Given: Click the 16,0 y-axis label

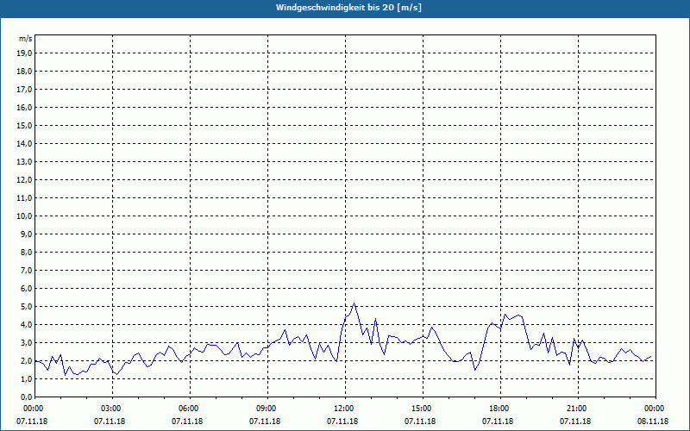Looking at the screenshot, I should tap(25, 107).
